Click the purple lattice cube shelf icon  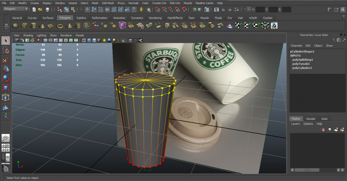pos(122,26)
